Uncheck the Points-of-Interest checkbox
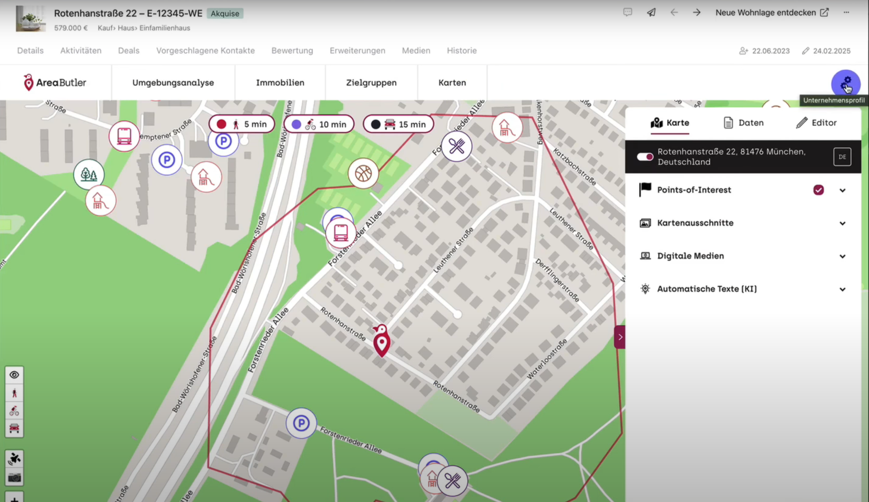Screen dimensions: 869x502 (819, 190)
